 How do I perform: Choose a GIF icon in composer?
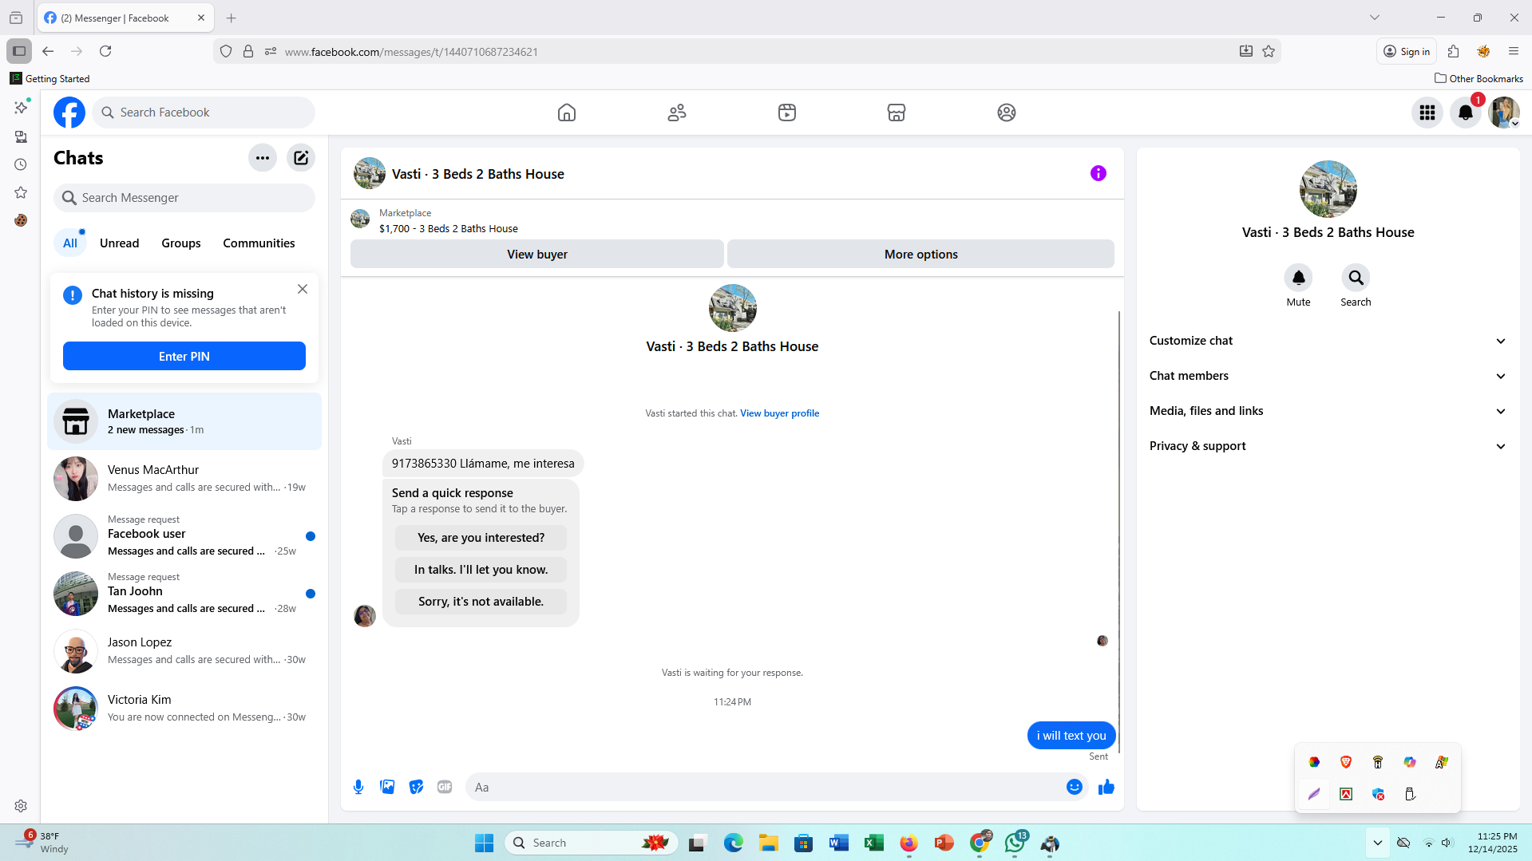tap(445, 788)
